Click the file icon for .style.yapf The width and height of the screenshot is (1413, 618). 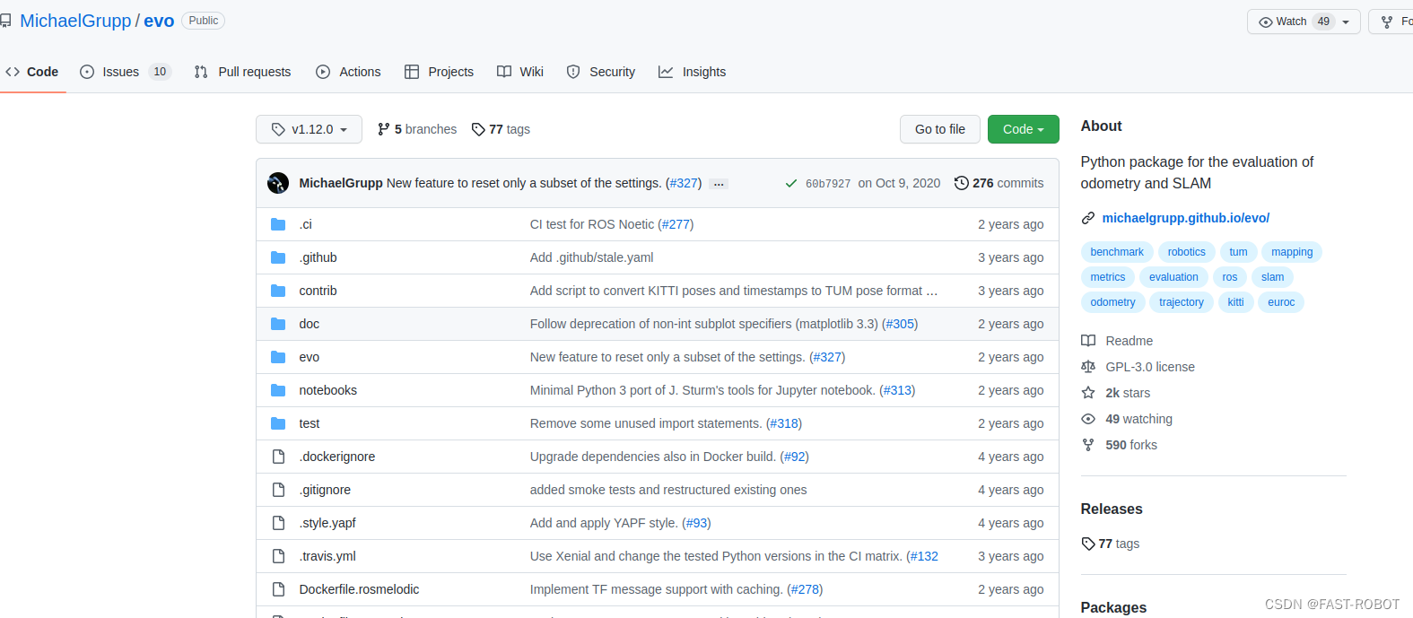(x=278, y=523)
